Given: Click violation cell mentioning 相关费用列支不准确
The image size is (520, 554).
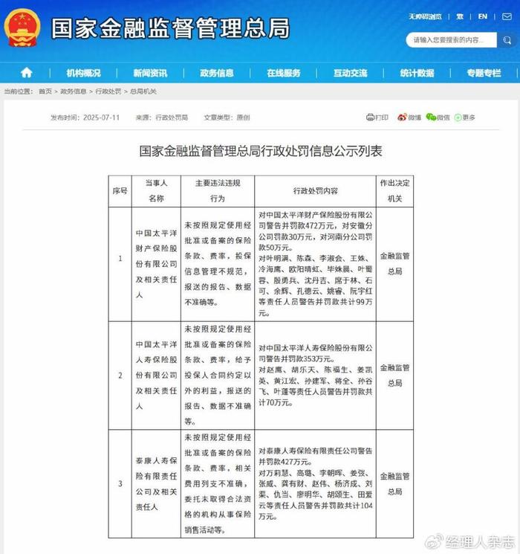Looking at the screenshot, I should (218, 483).
